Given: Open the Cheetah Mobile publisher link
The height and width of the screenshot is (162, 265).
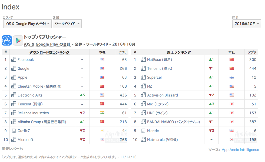Looking at the screenshot, I should click(39, 86).
